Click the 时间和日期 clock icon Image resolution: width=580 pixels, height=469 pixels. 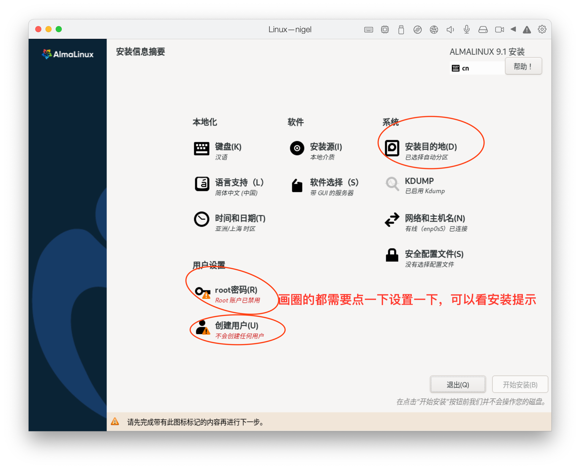(201, 219)
